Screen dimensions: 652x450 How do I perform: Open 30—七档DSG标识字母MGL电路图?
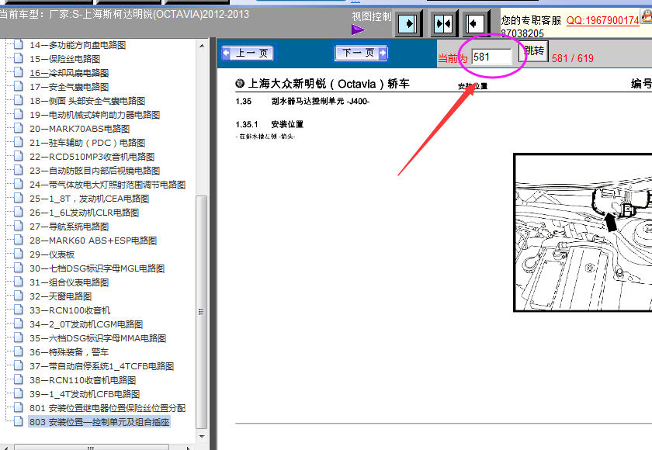tap(97, 268)
